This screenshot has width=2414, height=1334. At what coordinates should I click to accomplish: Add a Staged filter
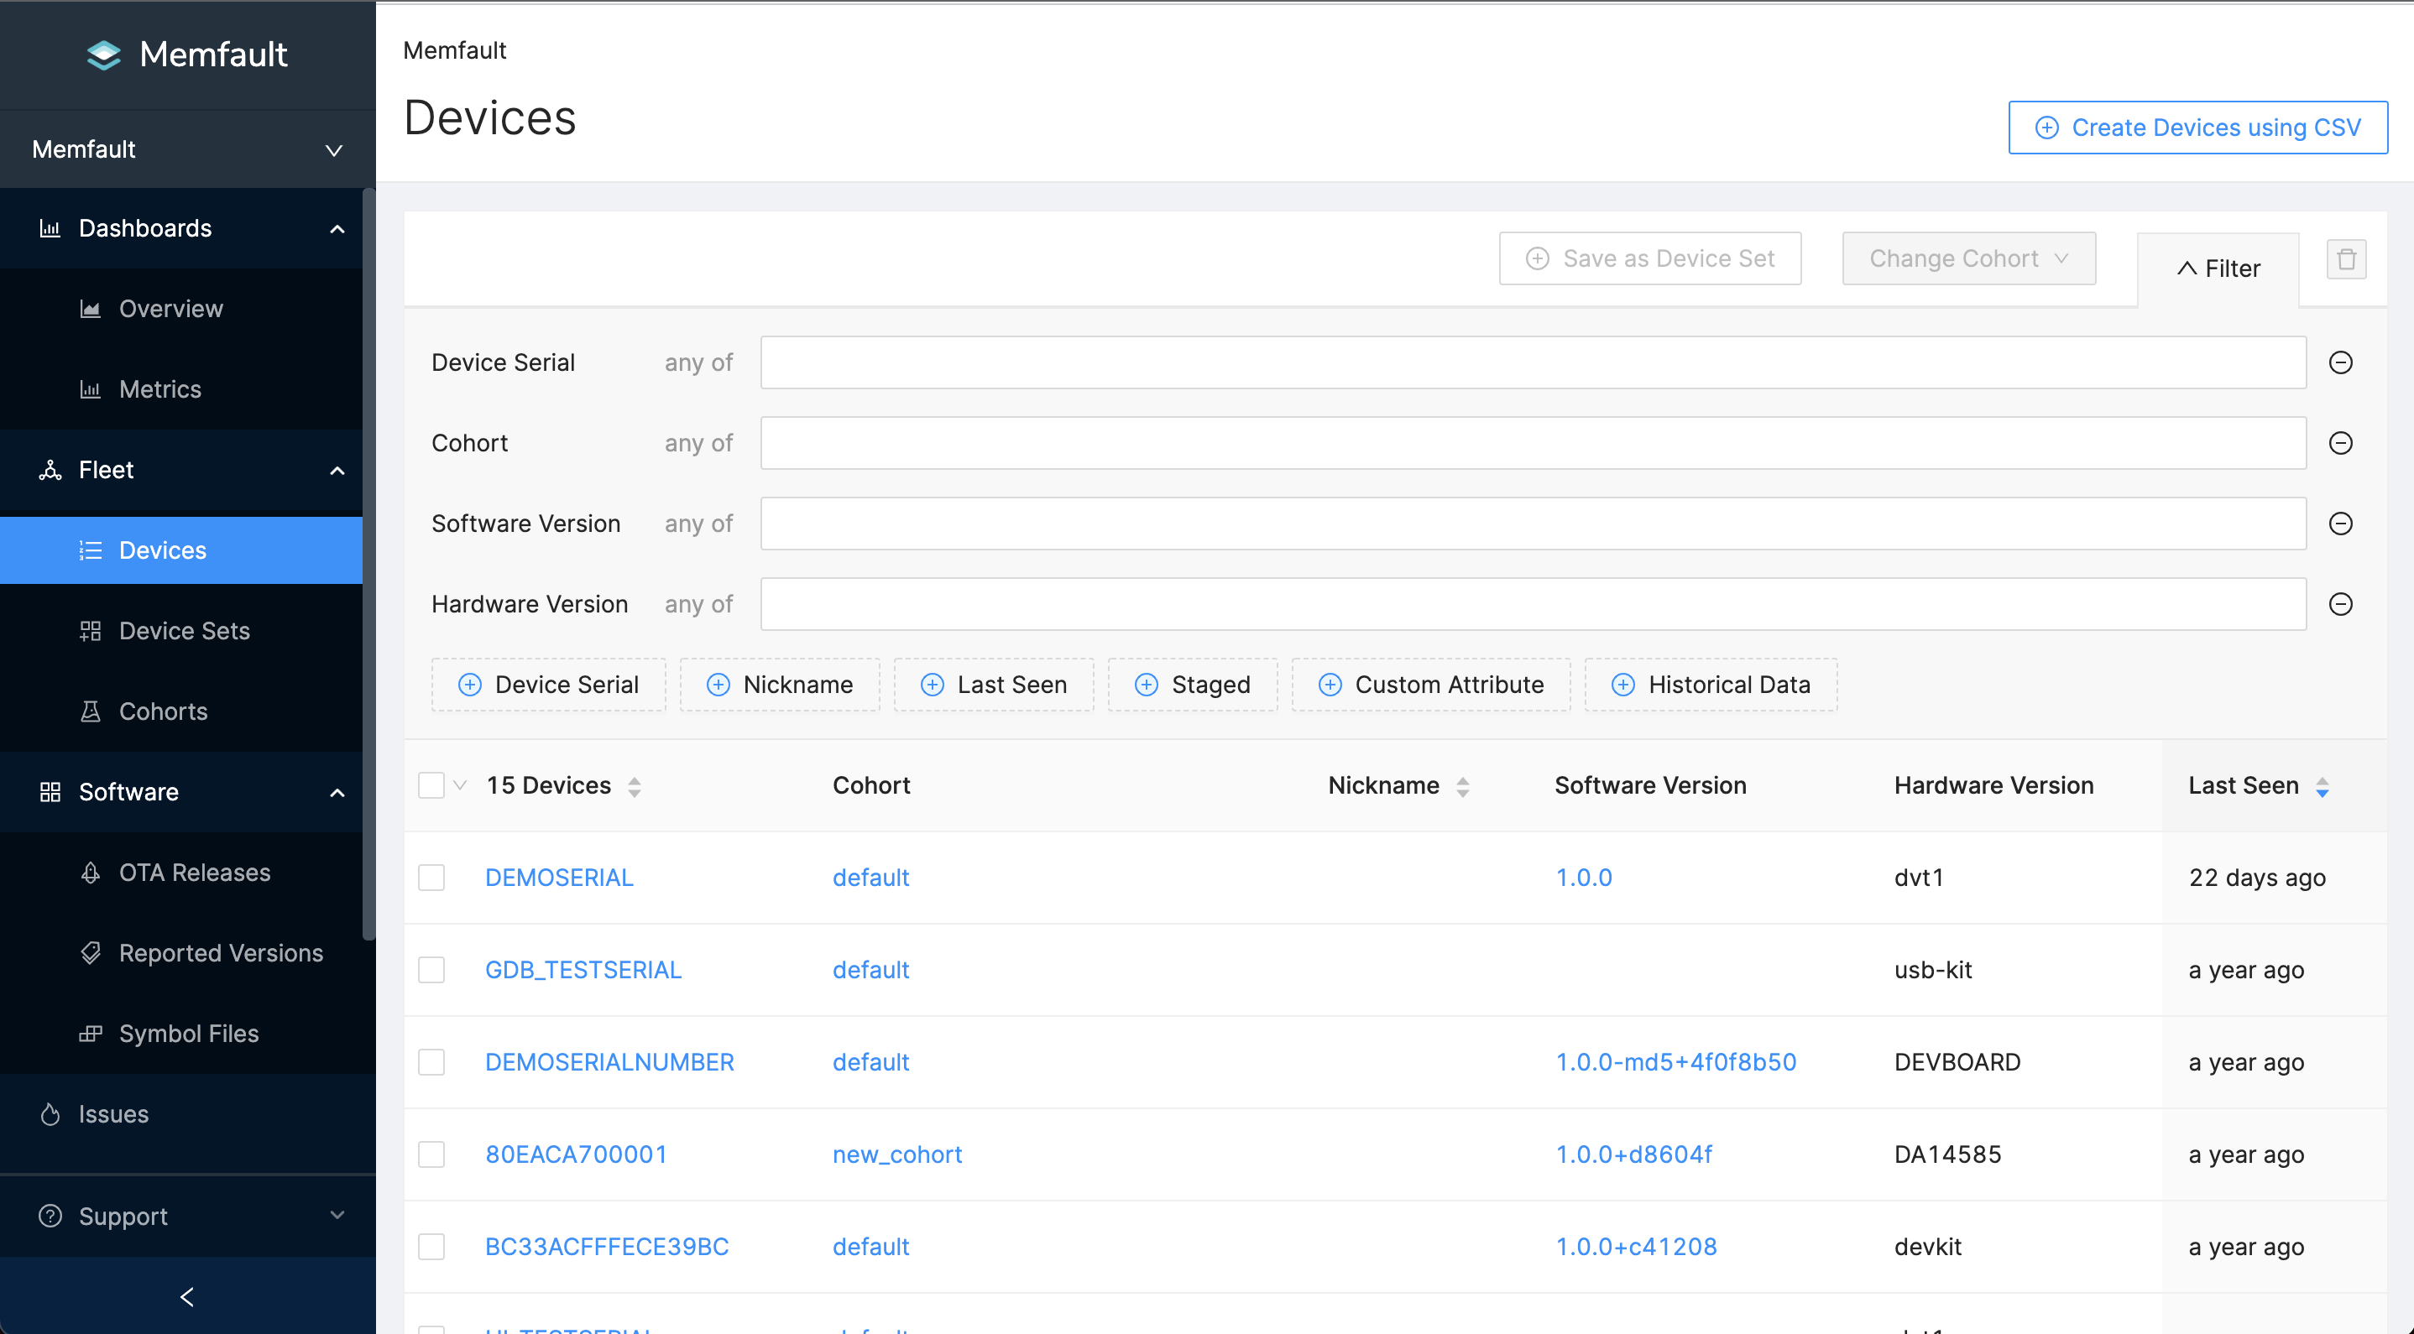pyautogui.click(x=1193, y=685)
